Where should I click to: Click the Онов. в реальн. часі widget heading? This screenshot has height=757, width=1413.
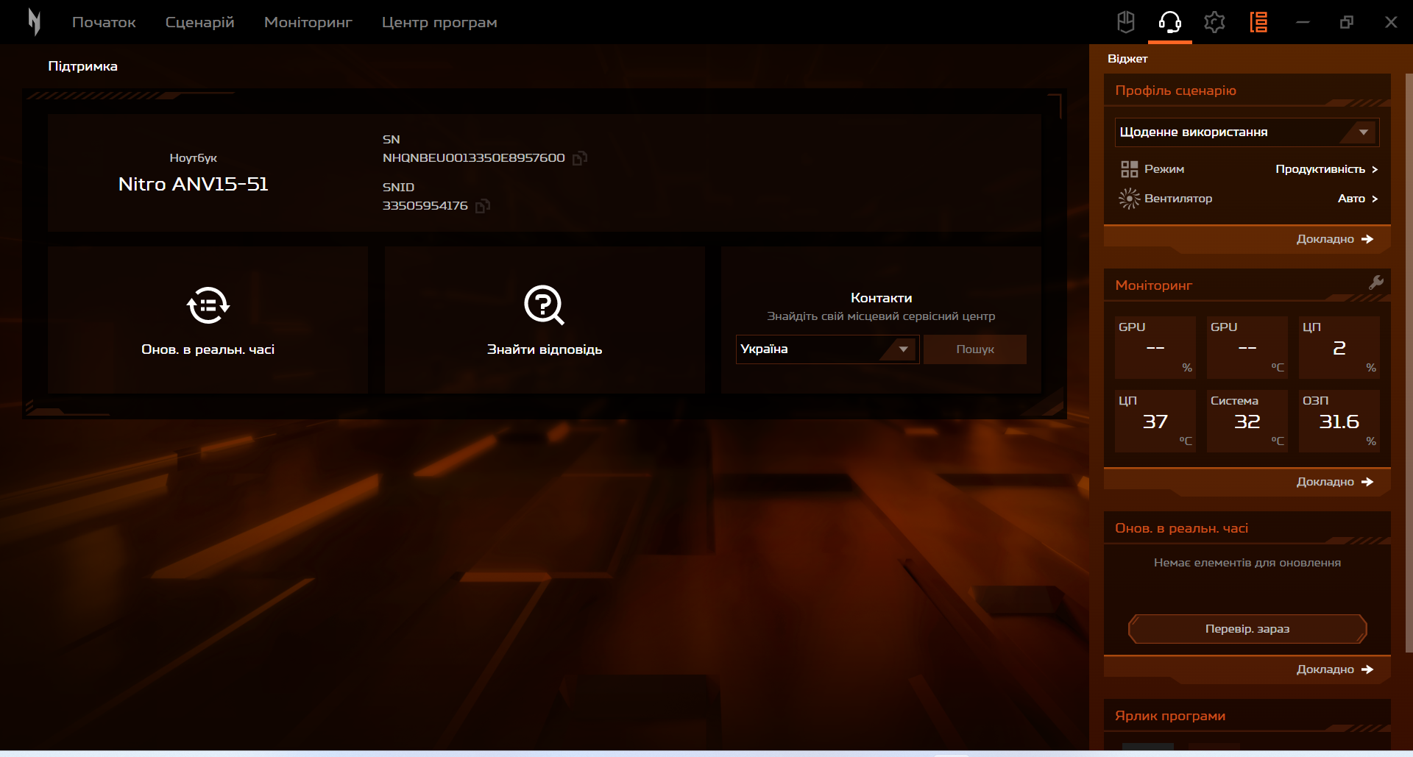click(1181, 528)
